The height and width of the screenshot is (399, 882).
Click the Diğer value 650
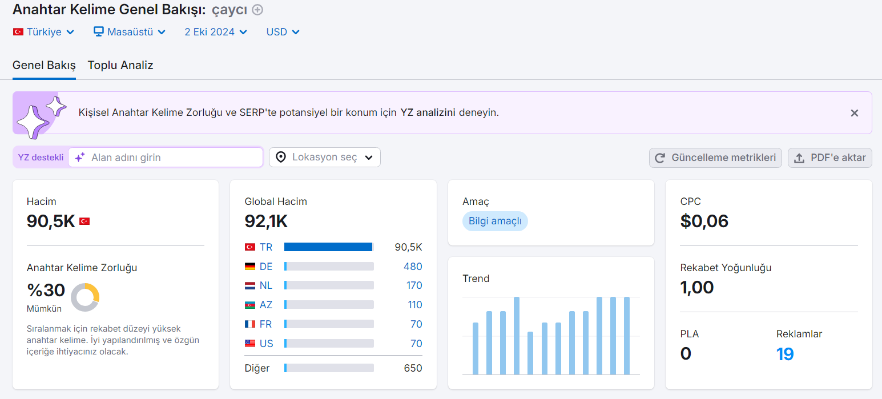[x=413, y=368]
